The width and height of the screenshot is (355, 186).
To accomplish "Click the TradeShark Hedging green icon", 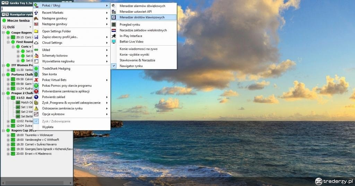I will (x=36, y=69).
